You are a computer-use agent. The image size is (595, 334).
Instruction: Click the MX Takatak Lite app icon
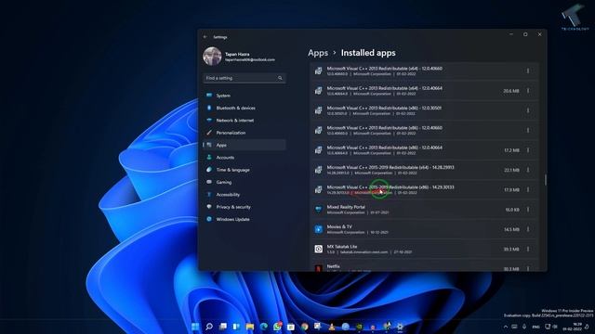point(318,250)
